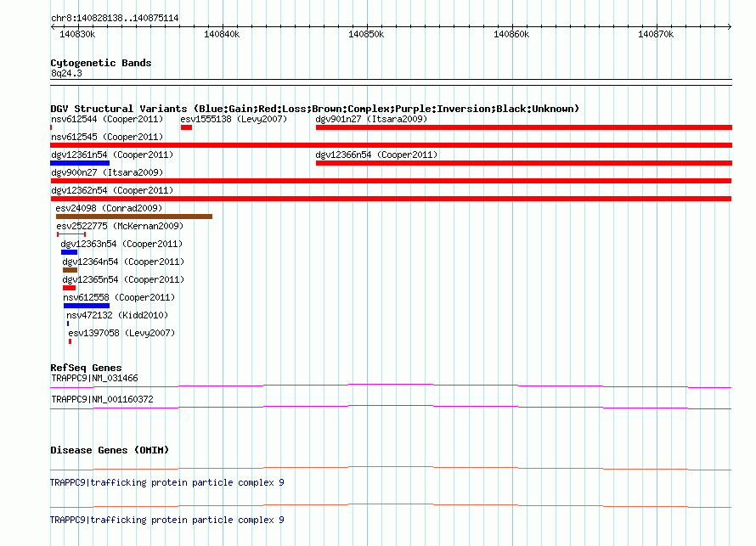Click the esv24098 (Conrad2009) label
The width and height of the screenshot is (756, 546).
[x=109, y=208]
